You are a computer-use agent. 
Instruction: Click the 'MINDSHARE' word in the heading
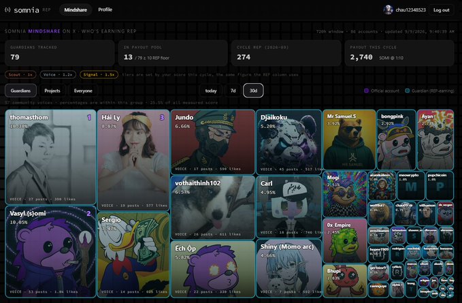[44, 31]
